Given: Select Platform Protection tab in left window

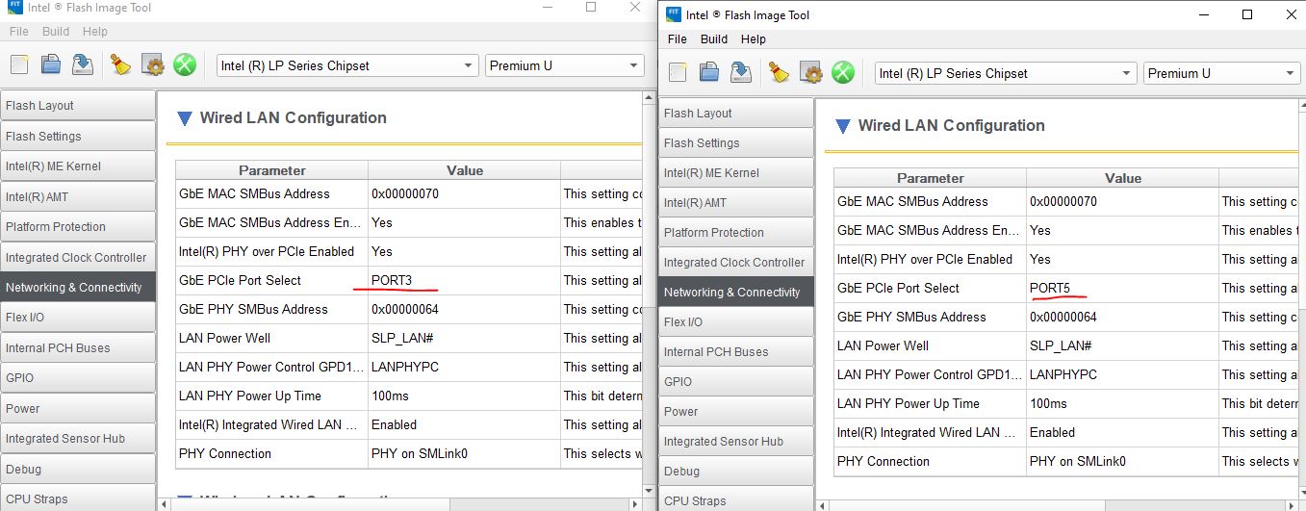Looking at the screenshot, I should coord(77,226).
